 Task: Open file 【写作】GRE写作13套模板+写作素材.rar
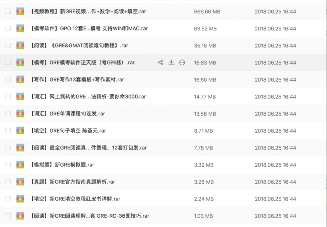[77, 80]
